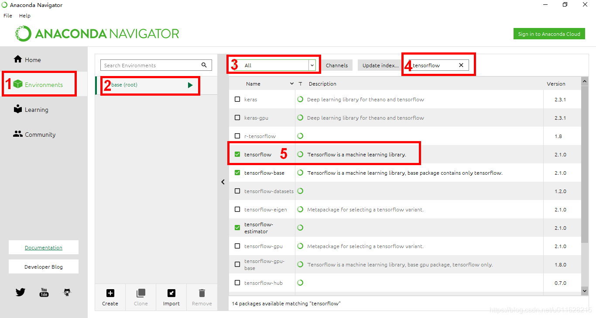Open the File menu
596x318 pixels.
(x=8, y=15)
